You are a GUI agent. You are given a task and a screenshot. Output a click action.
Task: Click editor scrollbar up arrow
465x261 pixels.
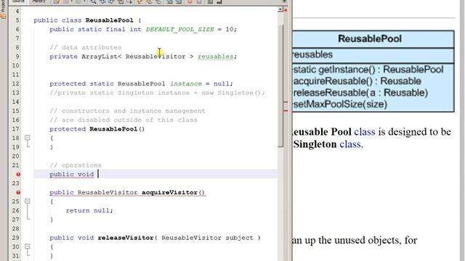(280, 9)
